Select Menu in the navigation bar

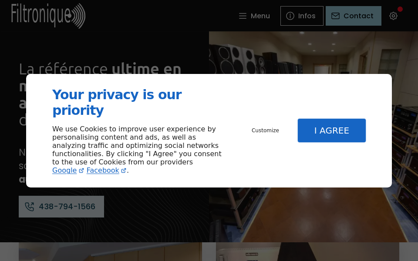pyautogui.click(x=254, y=16)
